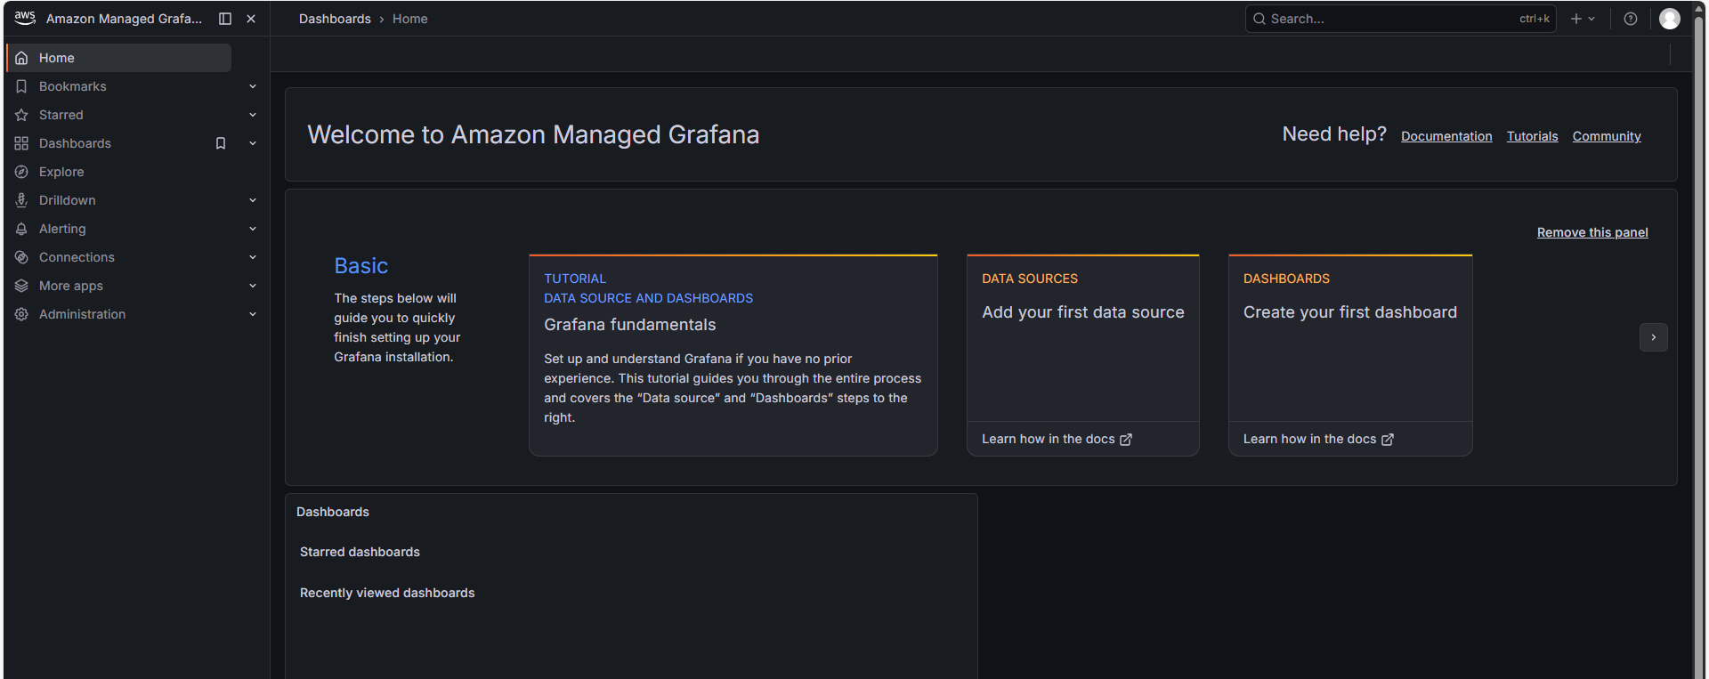Expand the Drilldown section chevron

253,200
